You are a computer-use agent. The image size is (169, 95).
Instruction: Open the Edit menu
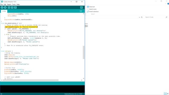[5, 4]
